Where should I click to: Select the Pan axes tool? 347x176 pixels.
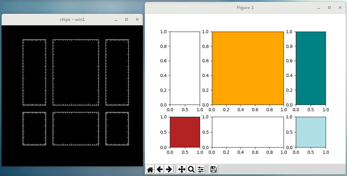182,169
